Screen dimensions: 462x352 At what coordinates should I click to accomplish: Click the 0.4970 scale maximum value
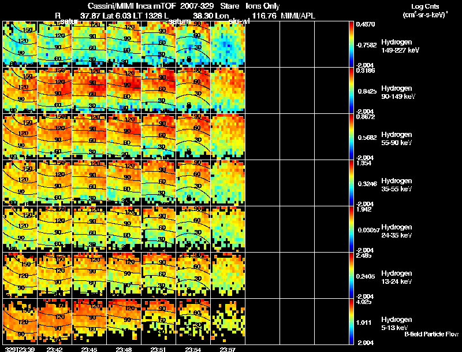point(366,24)
